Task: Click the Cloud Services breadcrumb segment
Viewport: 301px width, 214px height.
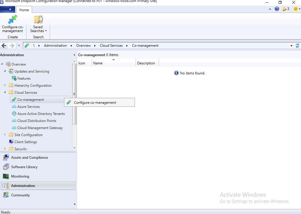Action: click(111, 46)
